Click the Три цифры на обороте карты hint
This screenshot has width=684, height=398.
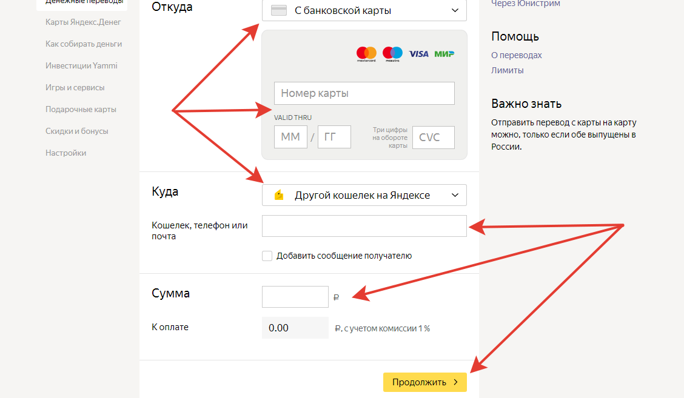(x=389, y=138)
